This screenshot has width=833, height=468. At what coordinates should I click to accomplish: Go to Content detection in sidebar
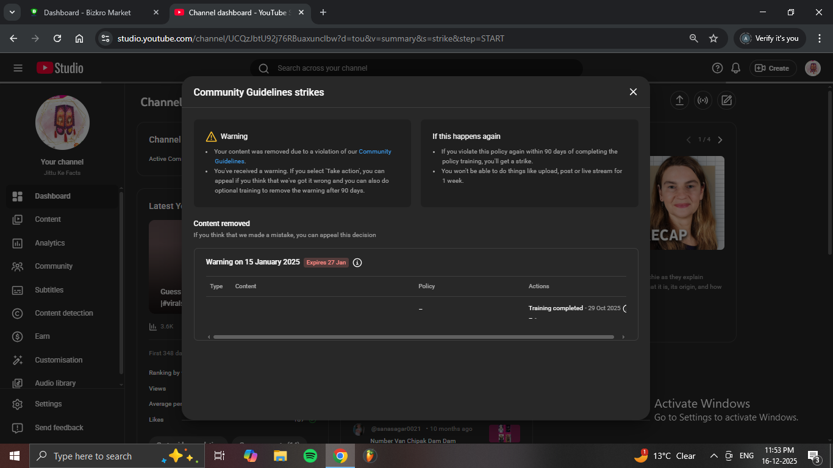pos(63,313)
